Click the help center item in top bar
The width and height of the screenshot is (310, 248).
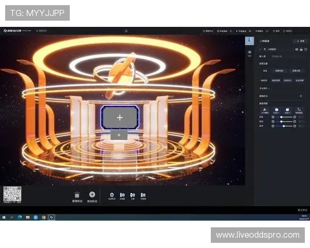point(208,31)
